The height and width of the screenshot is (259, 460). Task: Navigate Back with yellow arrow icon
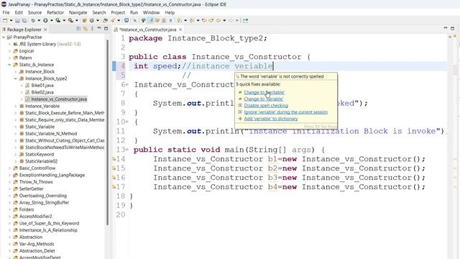coord(218,21)
